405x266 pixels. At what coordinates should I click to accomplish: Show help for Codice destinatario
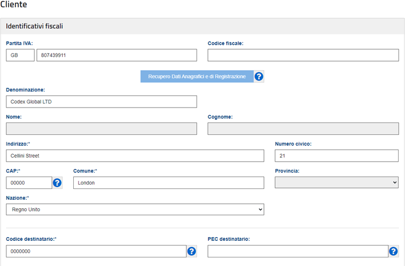[x=192, y=251]
